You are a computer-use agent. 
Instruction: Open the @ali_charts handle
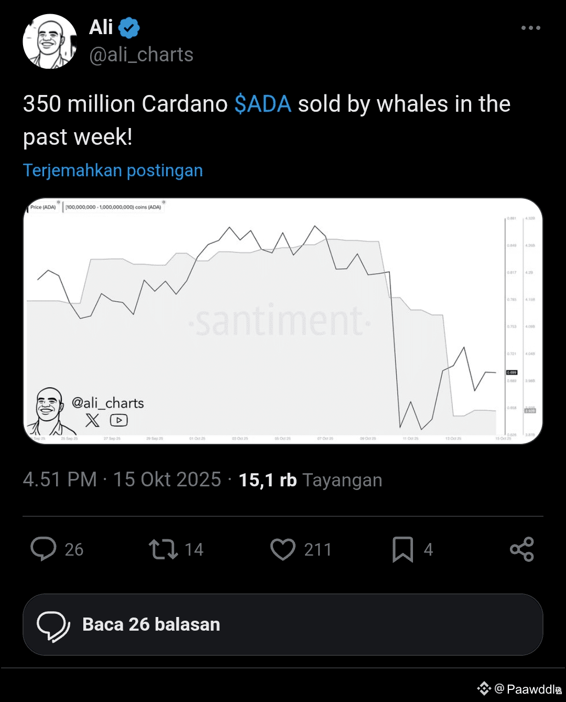pyautogui.click(x=141, y=55)
